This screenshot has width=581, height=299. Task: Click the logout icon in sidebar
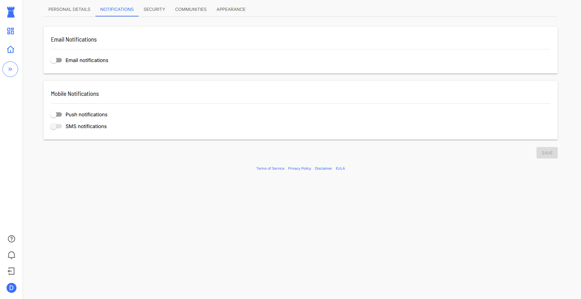[12, 271]
